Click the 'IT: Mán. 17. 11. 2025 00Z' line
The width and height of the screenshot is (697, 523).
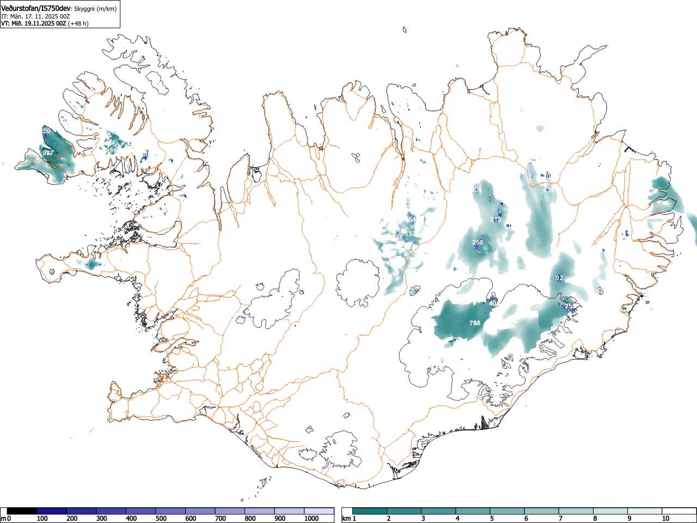(x=35, y=16)
